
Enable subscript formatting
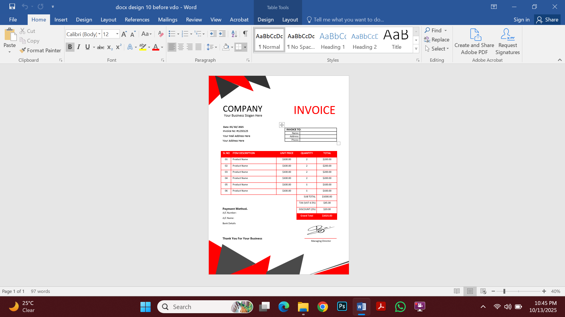point(109,47)
